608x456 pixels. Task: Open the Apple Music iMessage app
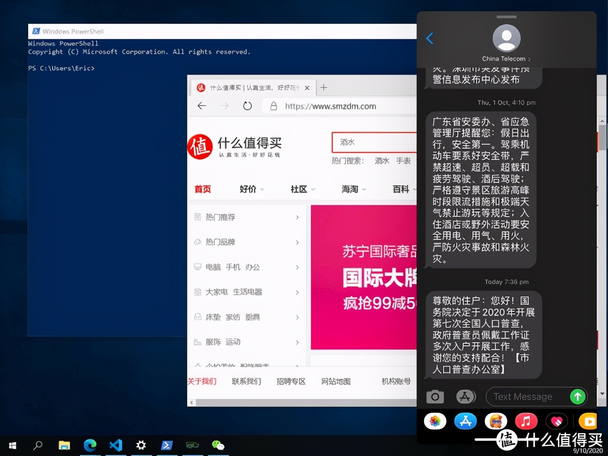click(x=526, y=421)
